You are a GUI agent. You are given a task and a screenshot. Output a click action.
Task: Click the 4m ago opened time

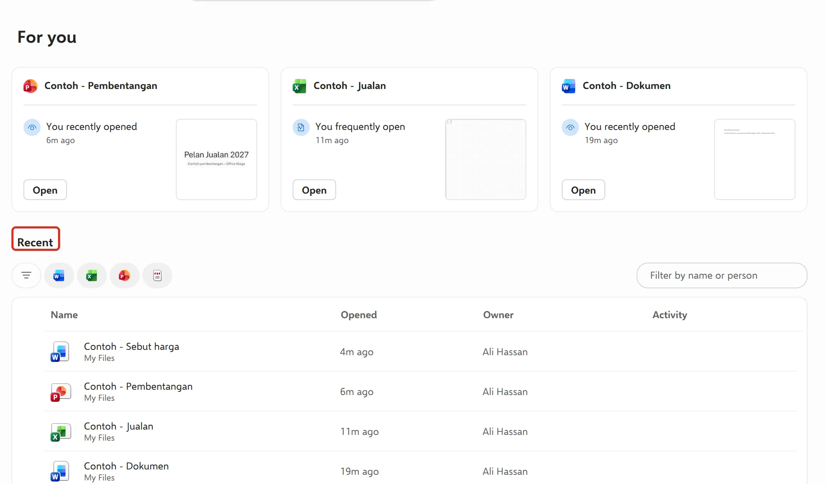[357, 352]
